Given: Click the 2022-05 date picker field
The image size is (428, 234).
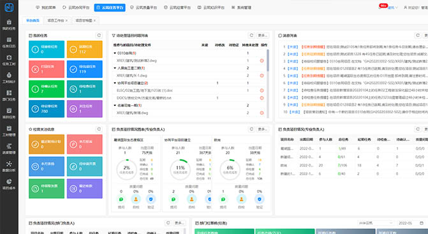Looking at the screenshot, I should click(x=411, y=223).
